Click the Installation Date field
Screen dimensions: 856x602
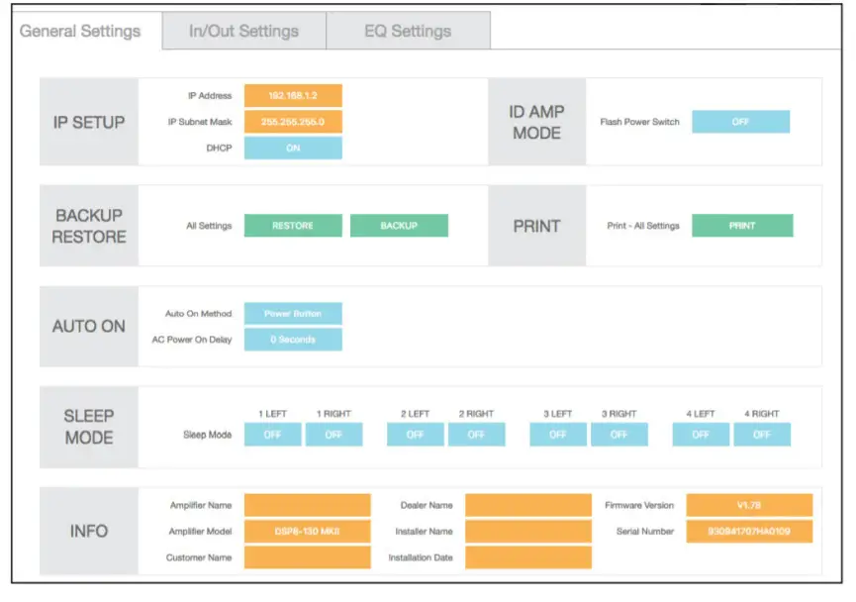coord(528,557)
